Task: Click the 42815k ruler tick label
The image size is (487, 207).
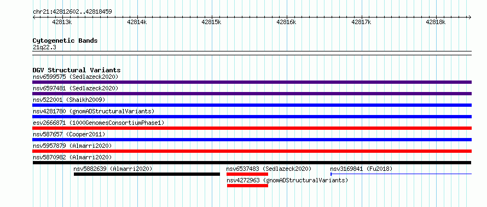Action: [212, 22]
